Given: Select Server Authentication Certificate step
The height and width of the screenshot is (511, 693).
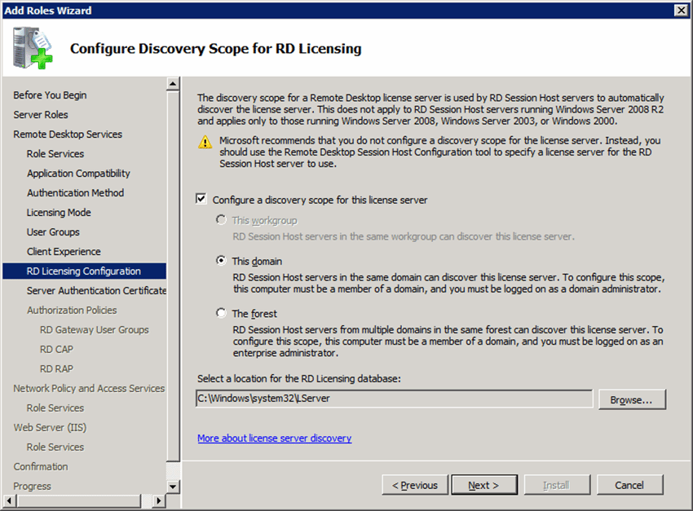Looking at the screenshot, I should [x=96, y=291].
